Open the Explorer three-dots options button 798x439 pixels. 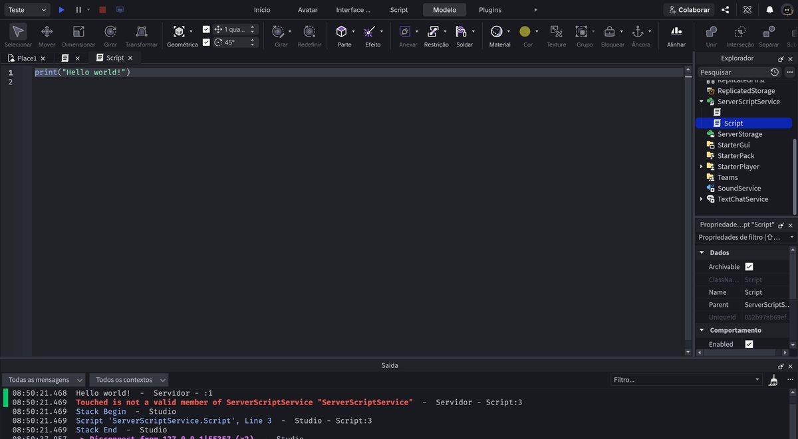click(789, 72)
